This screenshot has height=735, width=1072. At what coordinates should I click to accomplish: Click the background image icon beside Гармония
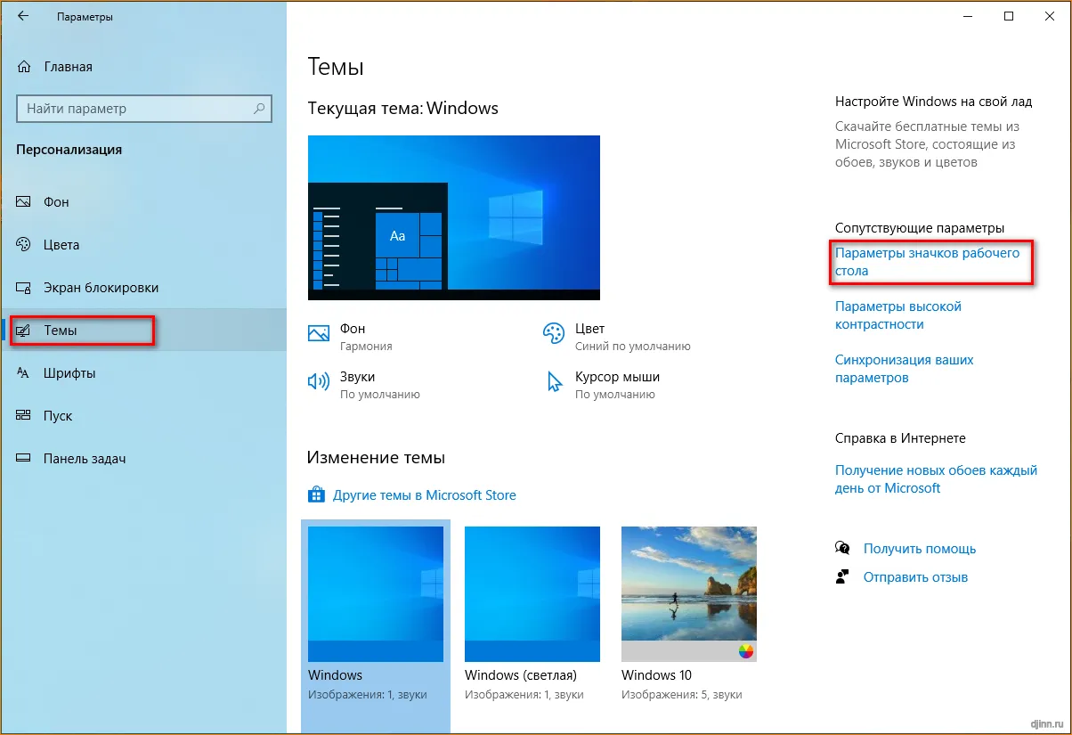319,333
